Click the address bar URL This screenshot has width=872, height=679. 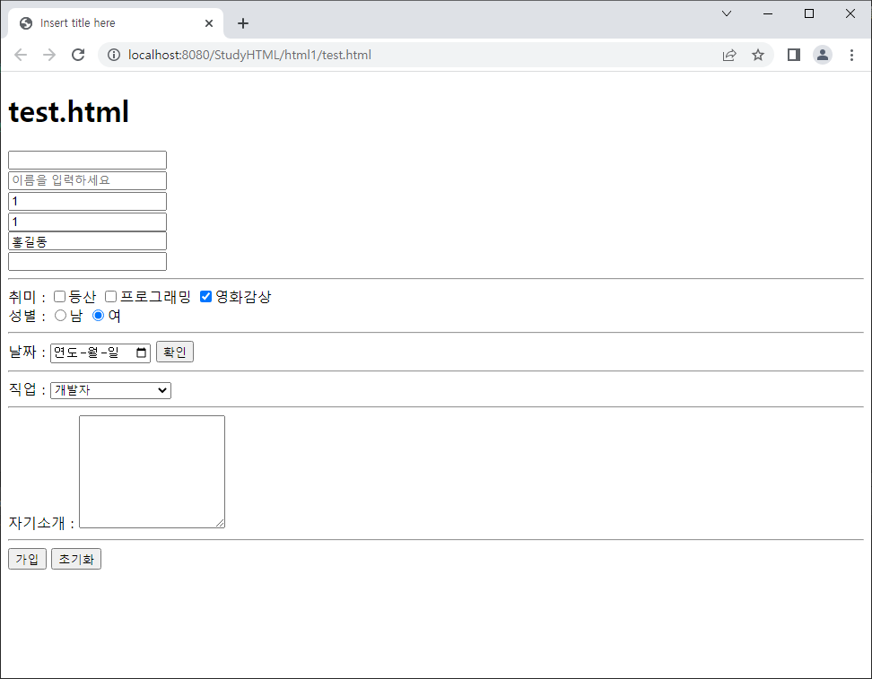(249, 55)
